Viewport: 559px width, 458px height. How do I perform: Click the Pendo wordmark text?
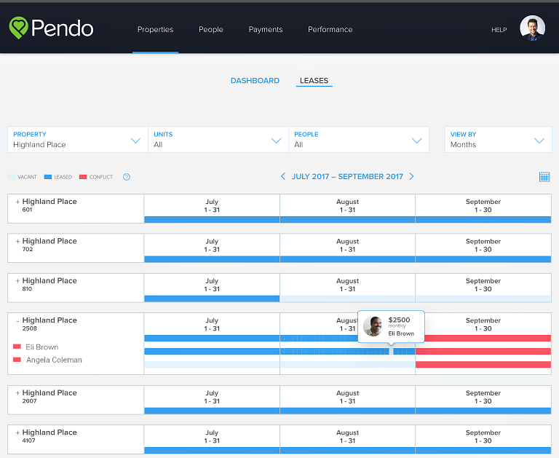click(x=62, y=28)
